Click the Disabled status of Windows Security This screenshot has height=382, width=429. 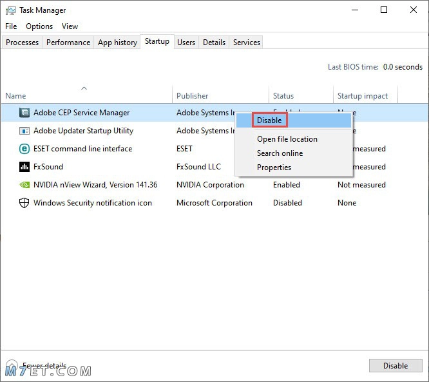pos(287,203)
